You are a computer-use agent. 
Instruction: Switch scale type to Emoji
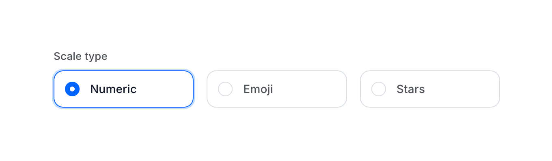pyautogui.click(x=277, y=89)
